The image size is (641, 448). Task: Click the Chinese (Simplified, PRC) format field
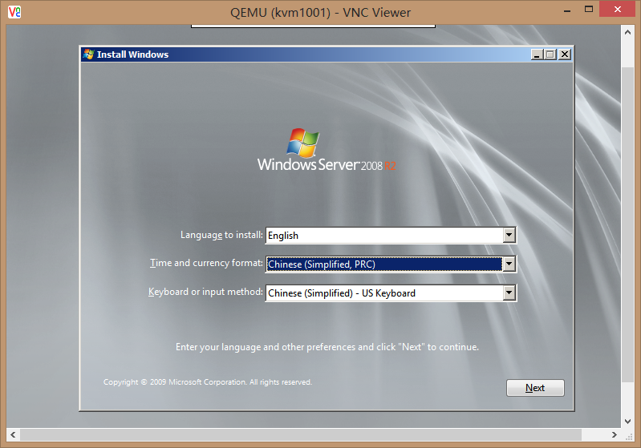coord(391,264)
